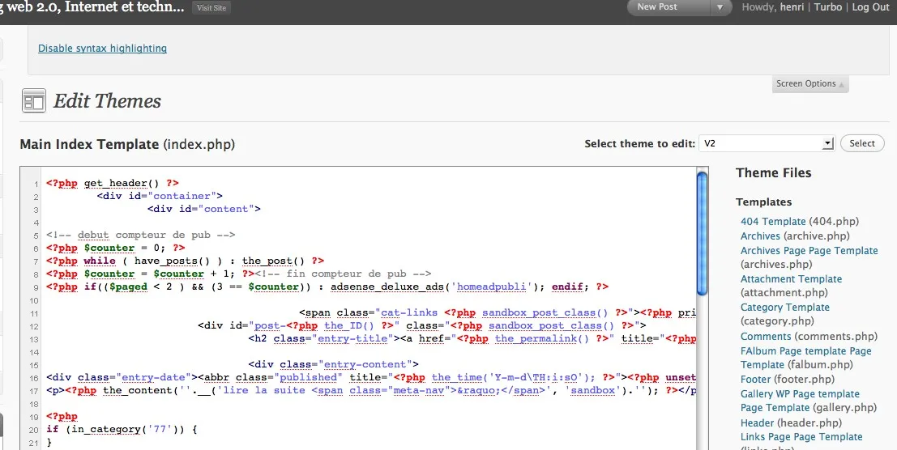
Task: Click the Turbo link in header
Action: point(828,6)
